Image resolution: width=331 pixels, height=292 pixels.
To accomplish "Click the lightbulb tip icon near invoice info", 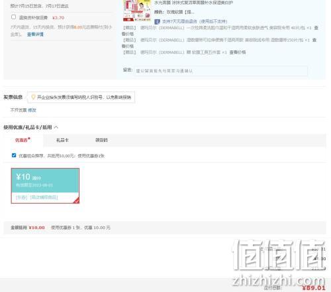I will coord(33,97).
